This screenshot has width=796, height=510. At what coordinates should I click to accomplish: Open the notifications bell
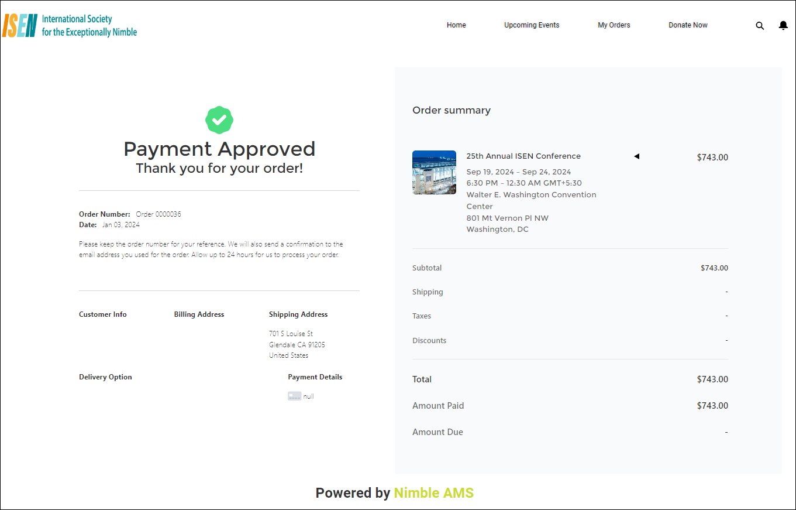pos(783,26)
